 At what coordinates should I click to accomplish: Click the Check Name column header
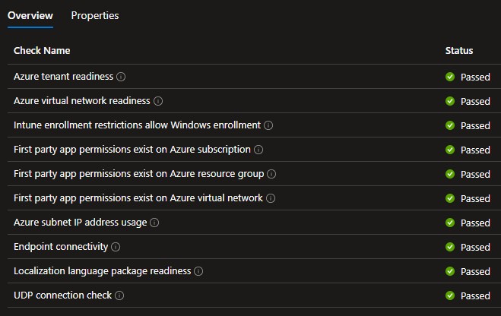[x=42, y=51]
